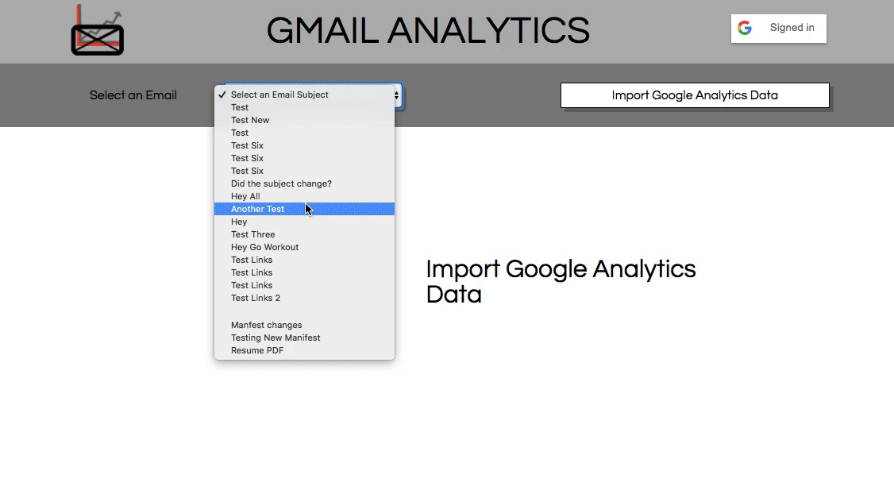
Task: Select the Test Six email subject
Action: tap(247, 145)
